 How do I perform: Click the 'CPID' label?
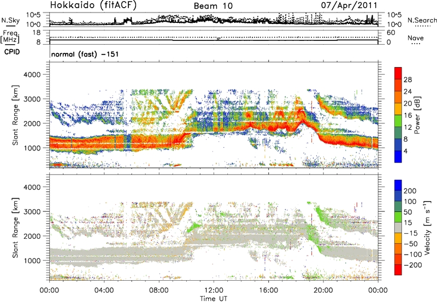[12, 52]
